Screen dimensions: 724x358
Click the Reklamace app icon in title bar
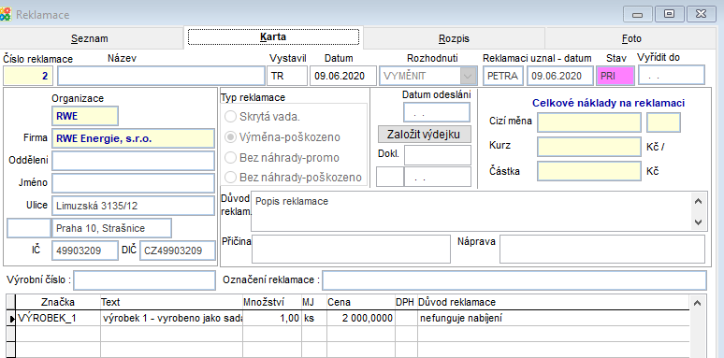click(5, 14)
